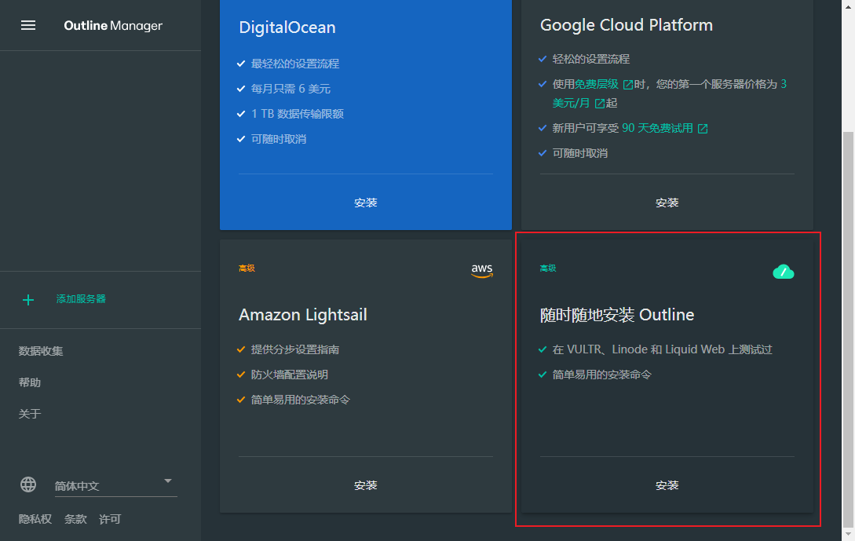Click the Amazon Lightsail heading
The height and width of the screenshot is (541, 855).
[302, 315]
